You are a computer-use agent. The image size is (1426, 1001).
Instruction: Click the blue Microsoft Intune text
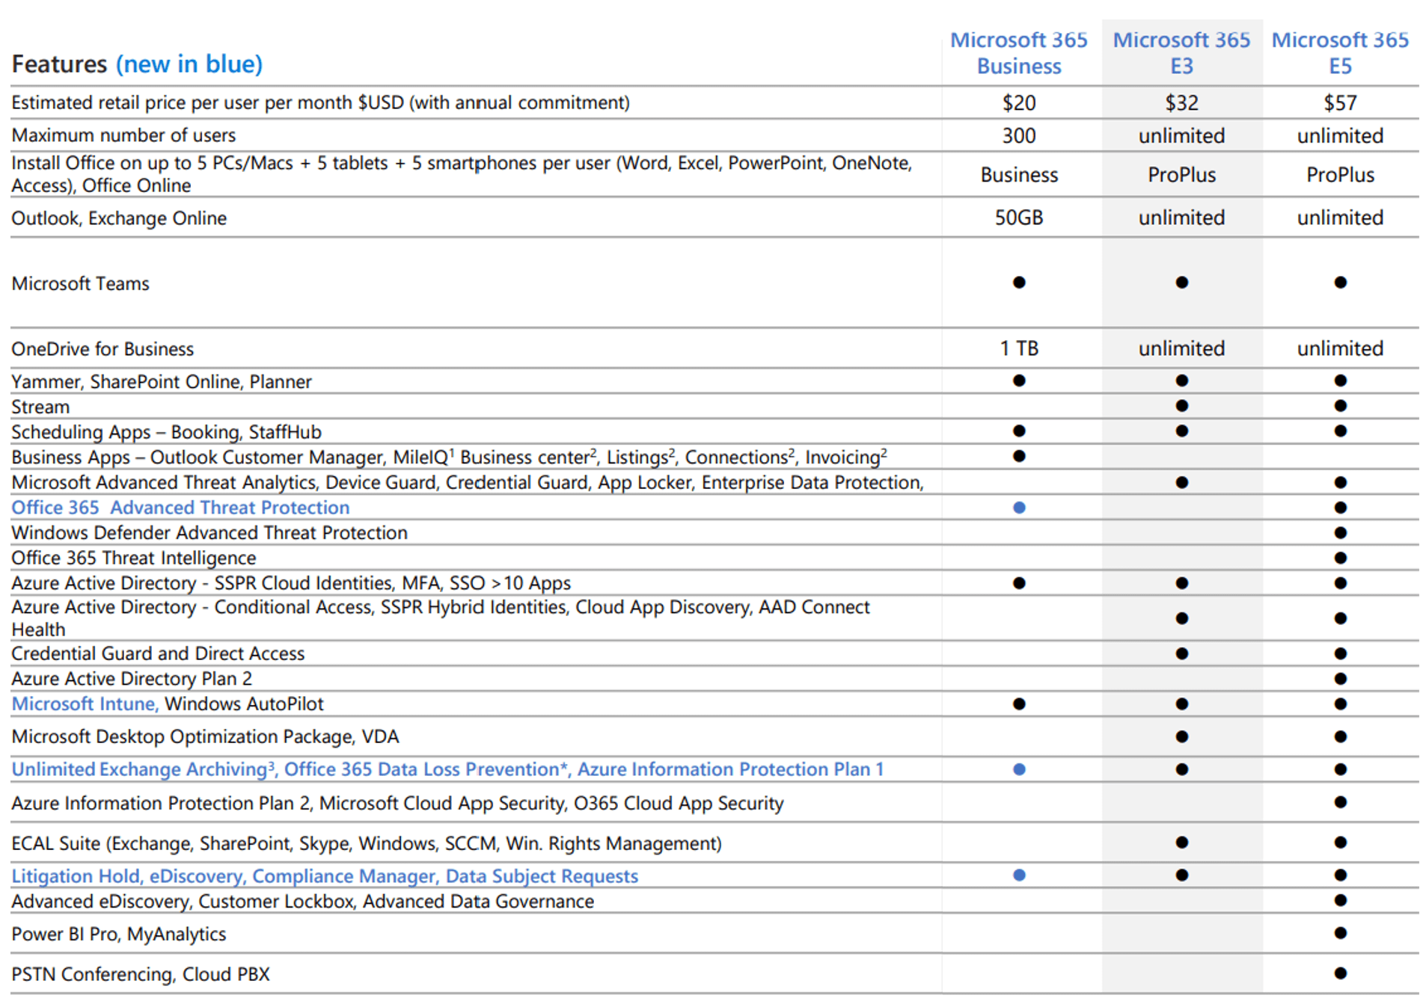click(x=85, y=704)
